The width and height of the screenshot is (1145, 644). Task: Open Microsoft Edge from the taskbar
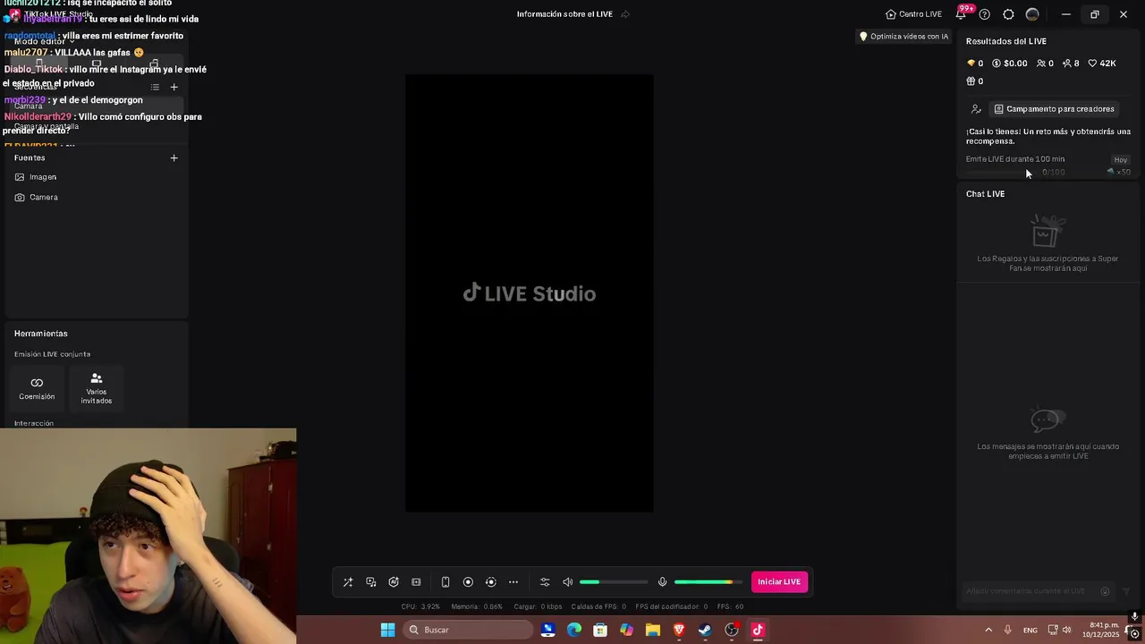point(574,630)
